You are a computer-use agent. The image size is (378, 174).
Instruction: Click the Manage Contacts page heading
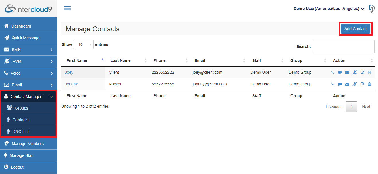click(93, 29)
